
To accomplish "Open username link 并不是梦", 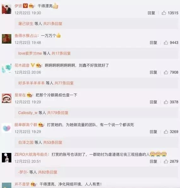I will 22,184.
